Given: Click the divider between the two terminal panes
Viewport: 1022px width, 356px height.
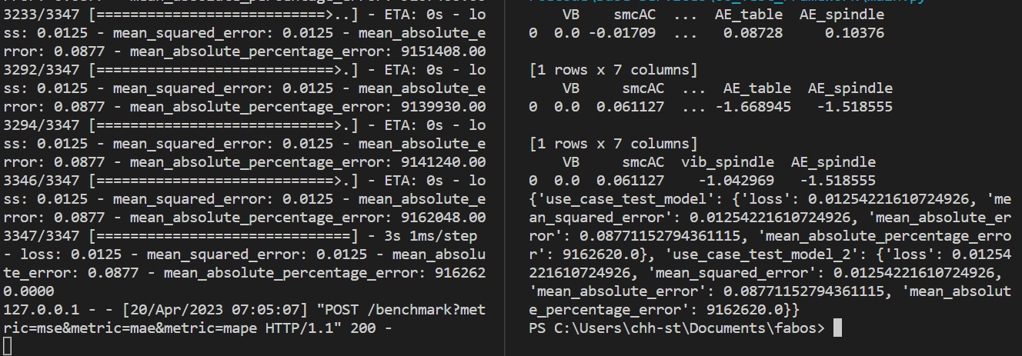Looking at the screenshot, I should (x=505, y=178).
